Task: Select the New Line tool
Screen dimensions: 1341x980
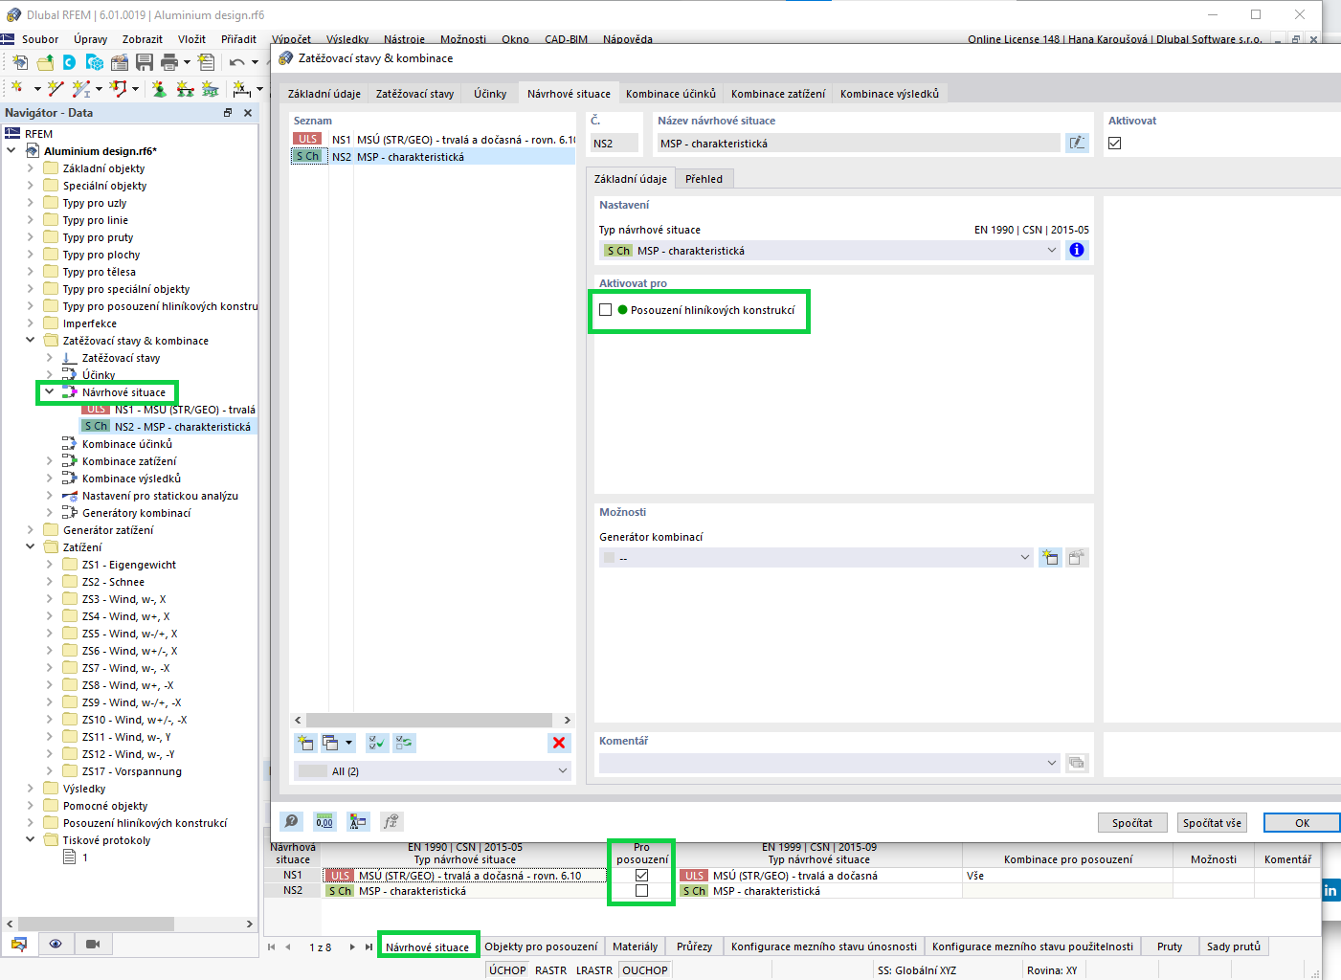Action: pyautogui.click(x=55, y=88)
